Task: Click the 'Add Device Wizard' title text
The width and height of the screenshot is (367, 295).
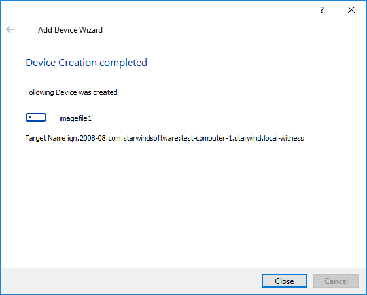Action: [x=70, y=30]
